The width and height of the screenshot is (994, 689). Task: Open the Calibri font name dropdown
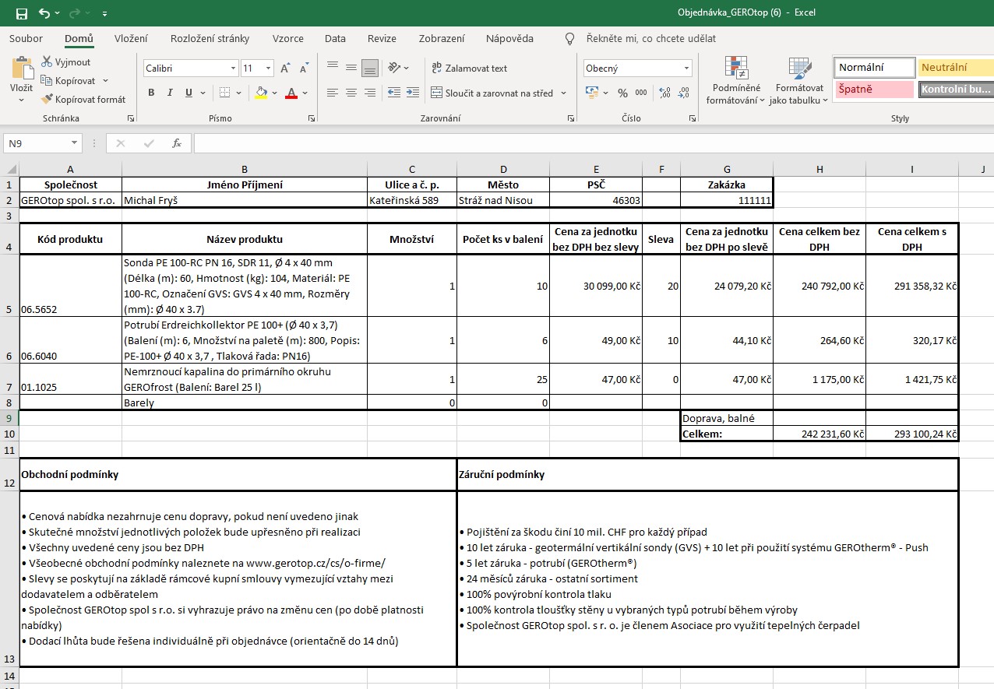tap(233, 69)
